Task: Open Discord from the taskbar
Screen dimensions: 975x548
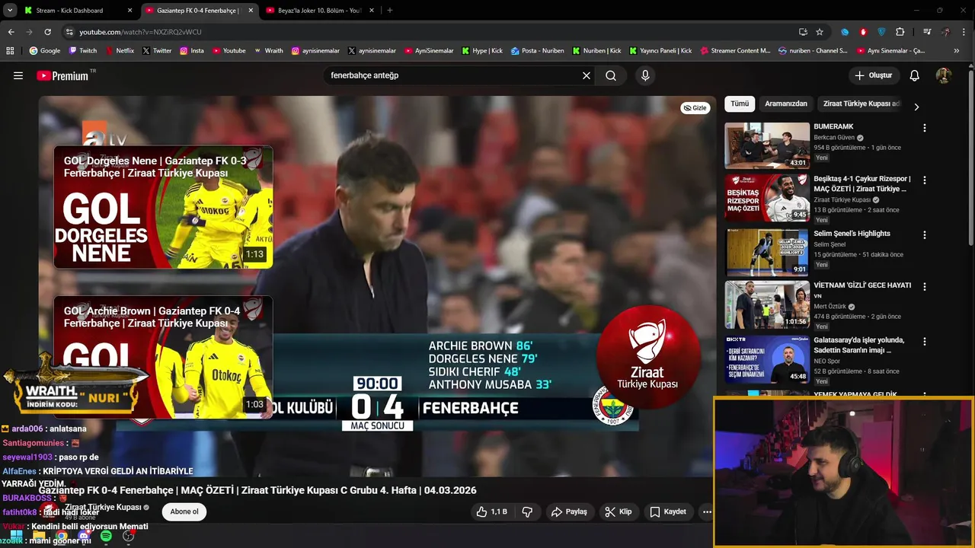Action: coord(84,537)
